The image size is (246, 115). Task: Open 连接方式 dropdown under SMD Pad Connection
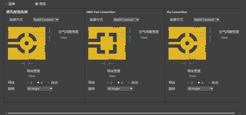pyautogui.click(x=126, y=20)
